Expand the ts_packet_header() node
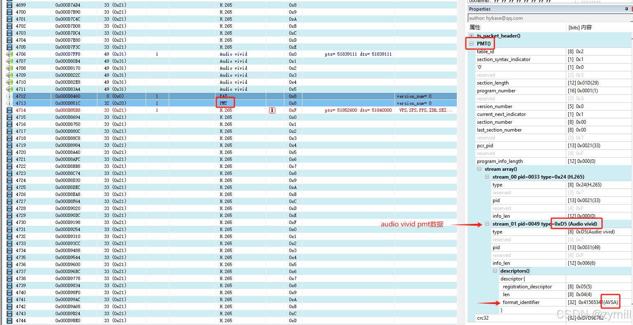The width and height of the screenshot is (633, 325). [472, 36]
